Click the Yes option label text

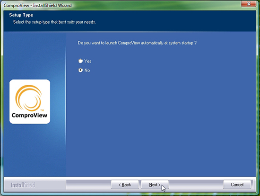(x=88, y=61)
